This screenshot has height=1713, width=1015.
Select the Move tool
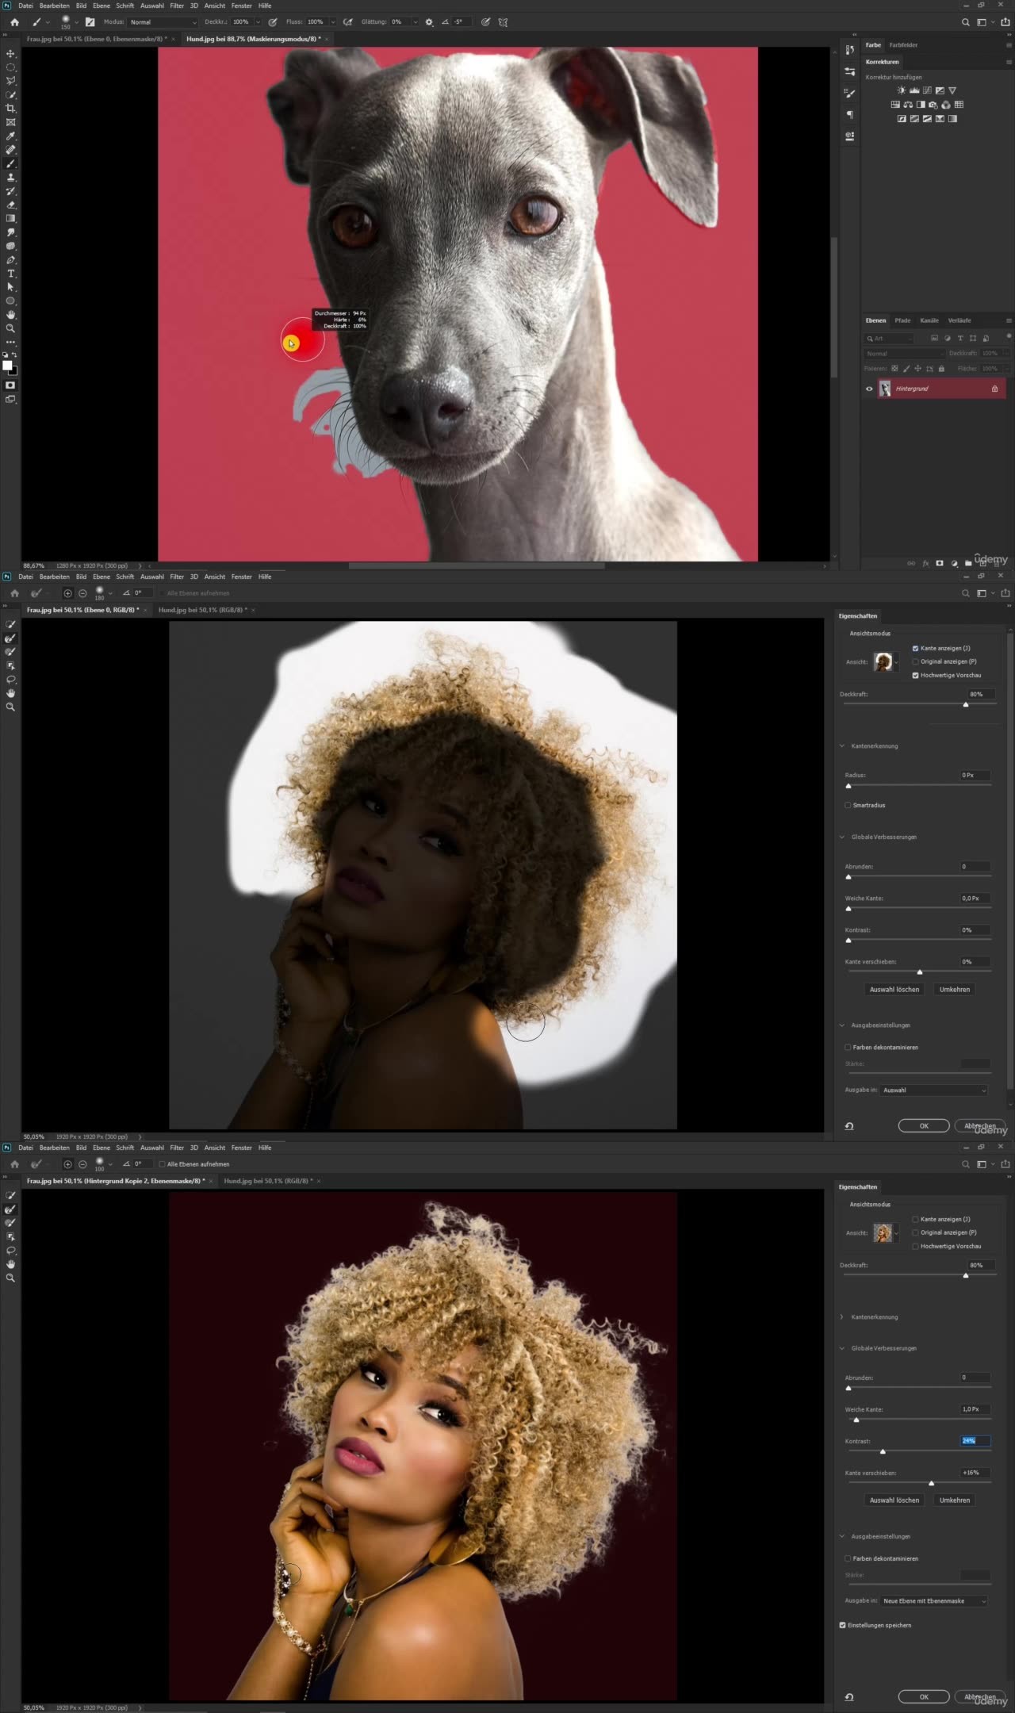point(10,53)
